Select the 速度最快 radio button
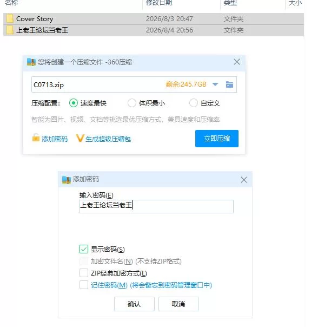Viewport: 311px width, 327px height. [74, 103]
